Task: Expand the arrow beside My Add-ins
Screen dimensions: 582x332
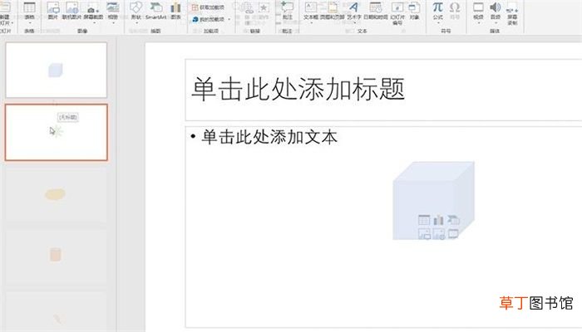Action: point(229,19)
